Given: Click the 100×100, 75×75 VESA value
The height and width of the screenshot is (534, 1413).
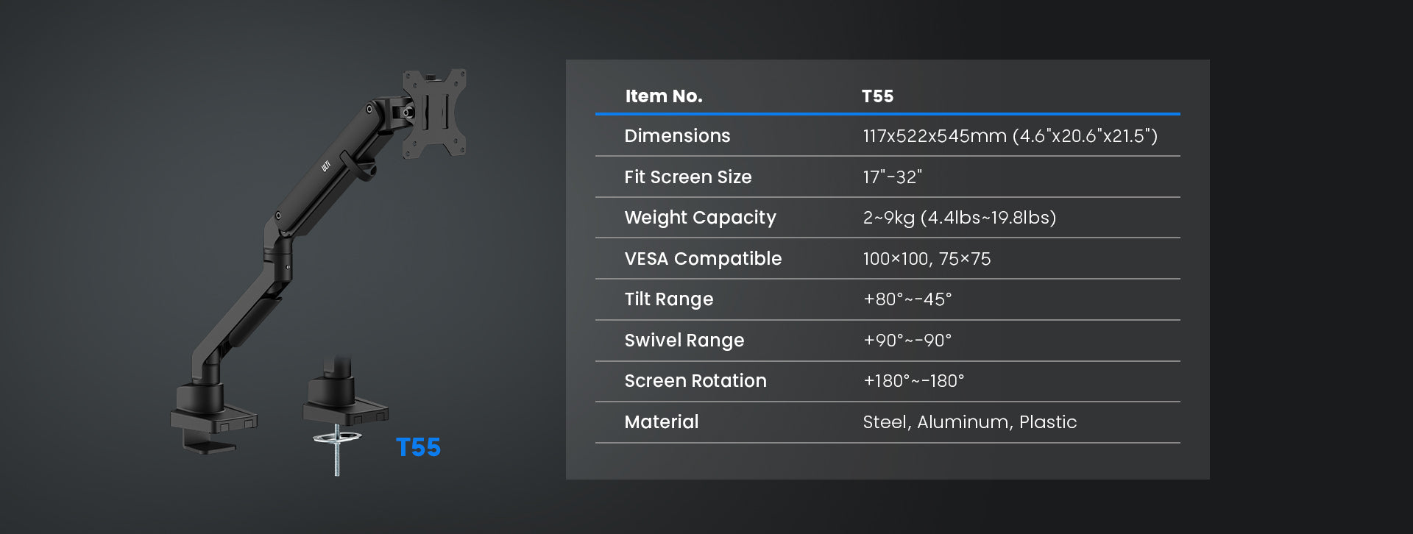Looking at the screenshot, I should point(927,259).
